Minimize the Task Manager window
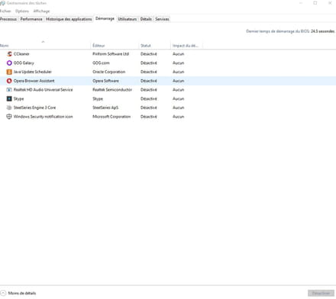The height and width of the screenshot is (299, 336). pyautogui.click(x=301, y=3)
